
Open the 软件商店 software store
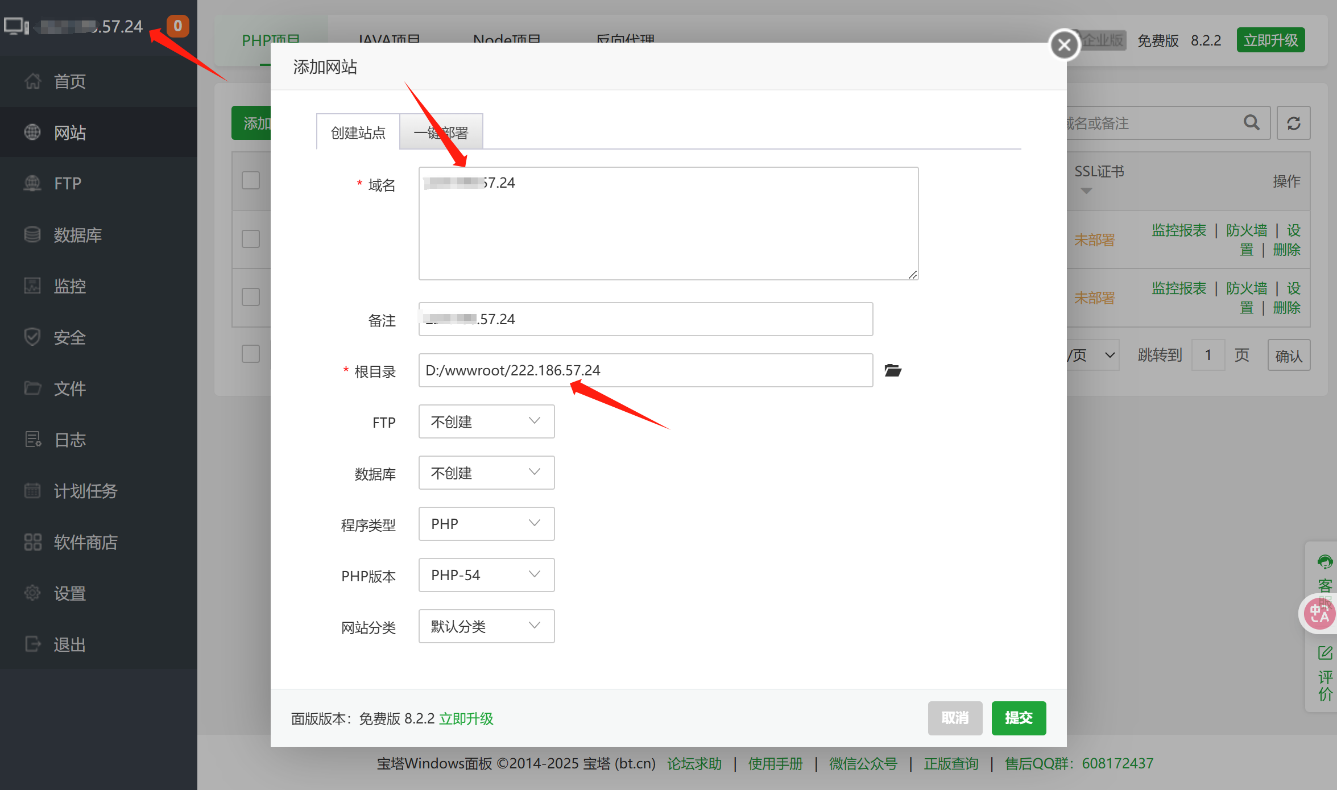[x=85, y=542]
